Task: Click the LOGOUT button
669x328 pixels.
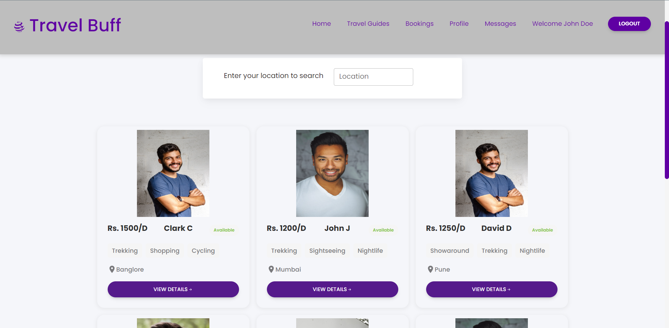Action: coord(629,24)
